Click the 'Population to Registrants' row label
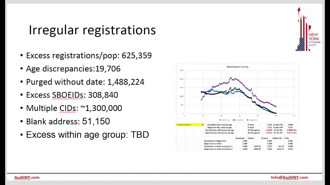This screenshot has height=185, width=330. [215, 141]
